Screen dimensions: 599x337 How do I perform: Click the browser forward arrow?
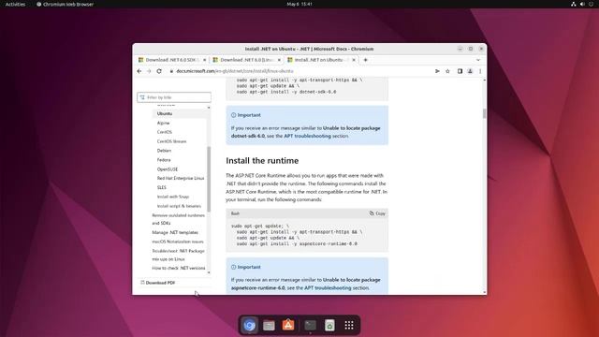149,71
